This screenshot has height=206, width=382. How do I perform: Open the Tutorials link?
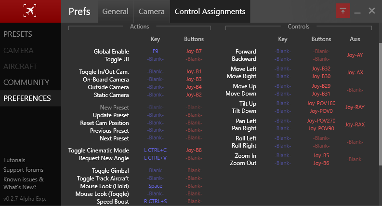pos(14,160)
